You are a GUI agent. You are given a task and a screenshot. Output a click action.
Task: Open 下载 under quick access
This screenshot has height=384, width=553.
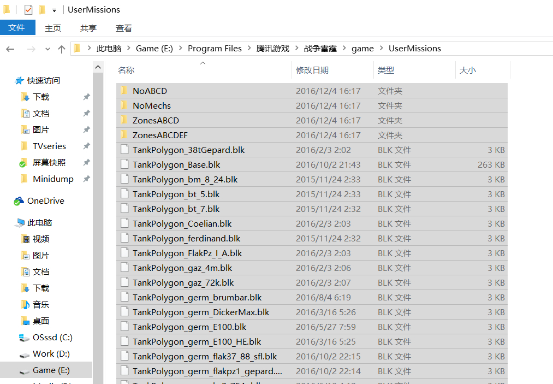point(35,97)
